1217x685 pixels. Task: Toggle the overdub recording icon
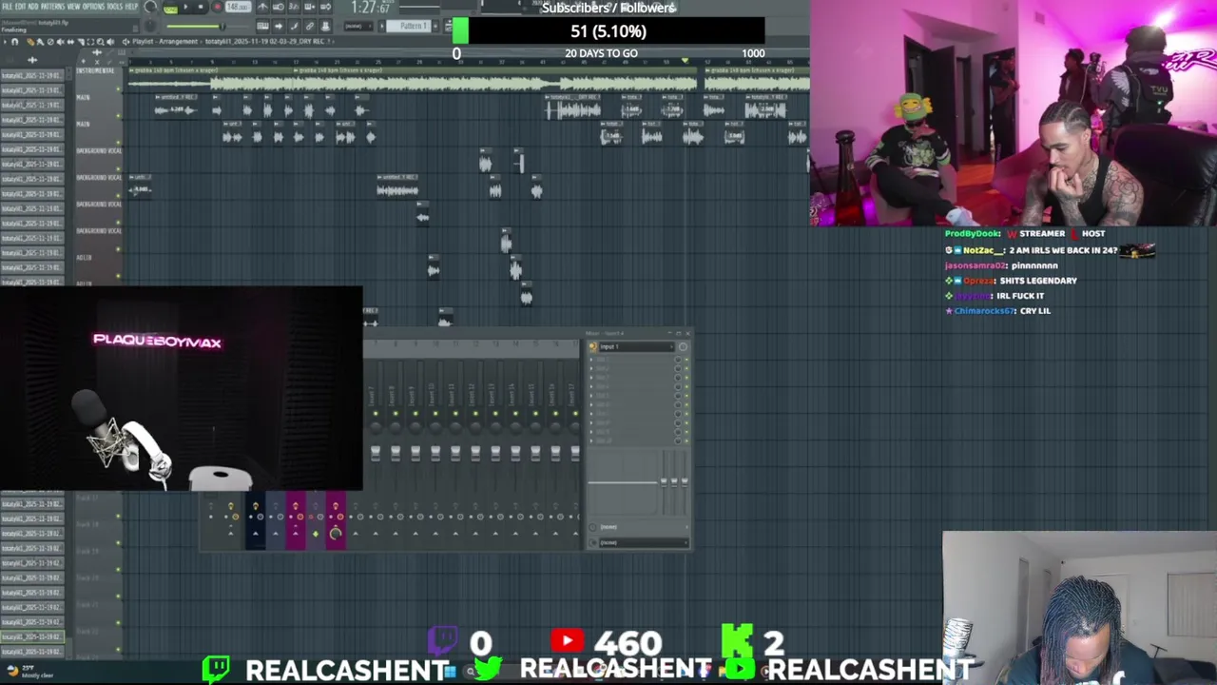(x=310, y=7)
